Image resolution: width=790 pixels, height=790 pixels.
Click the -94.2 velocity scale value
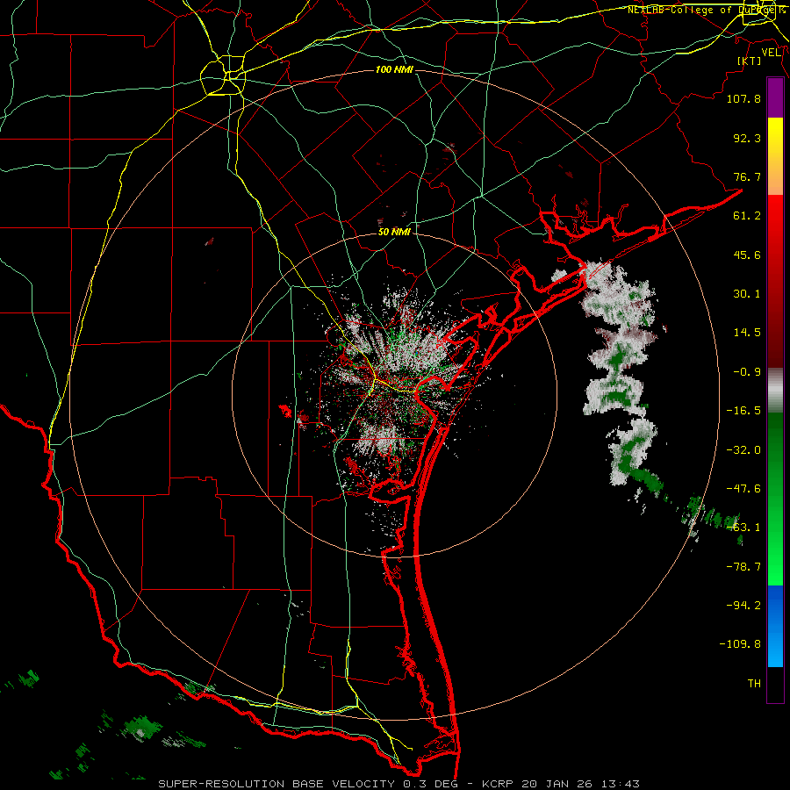tap(743, 606)
